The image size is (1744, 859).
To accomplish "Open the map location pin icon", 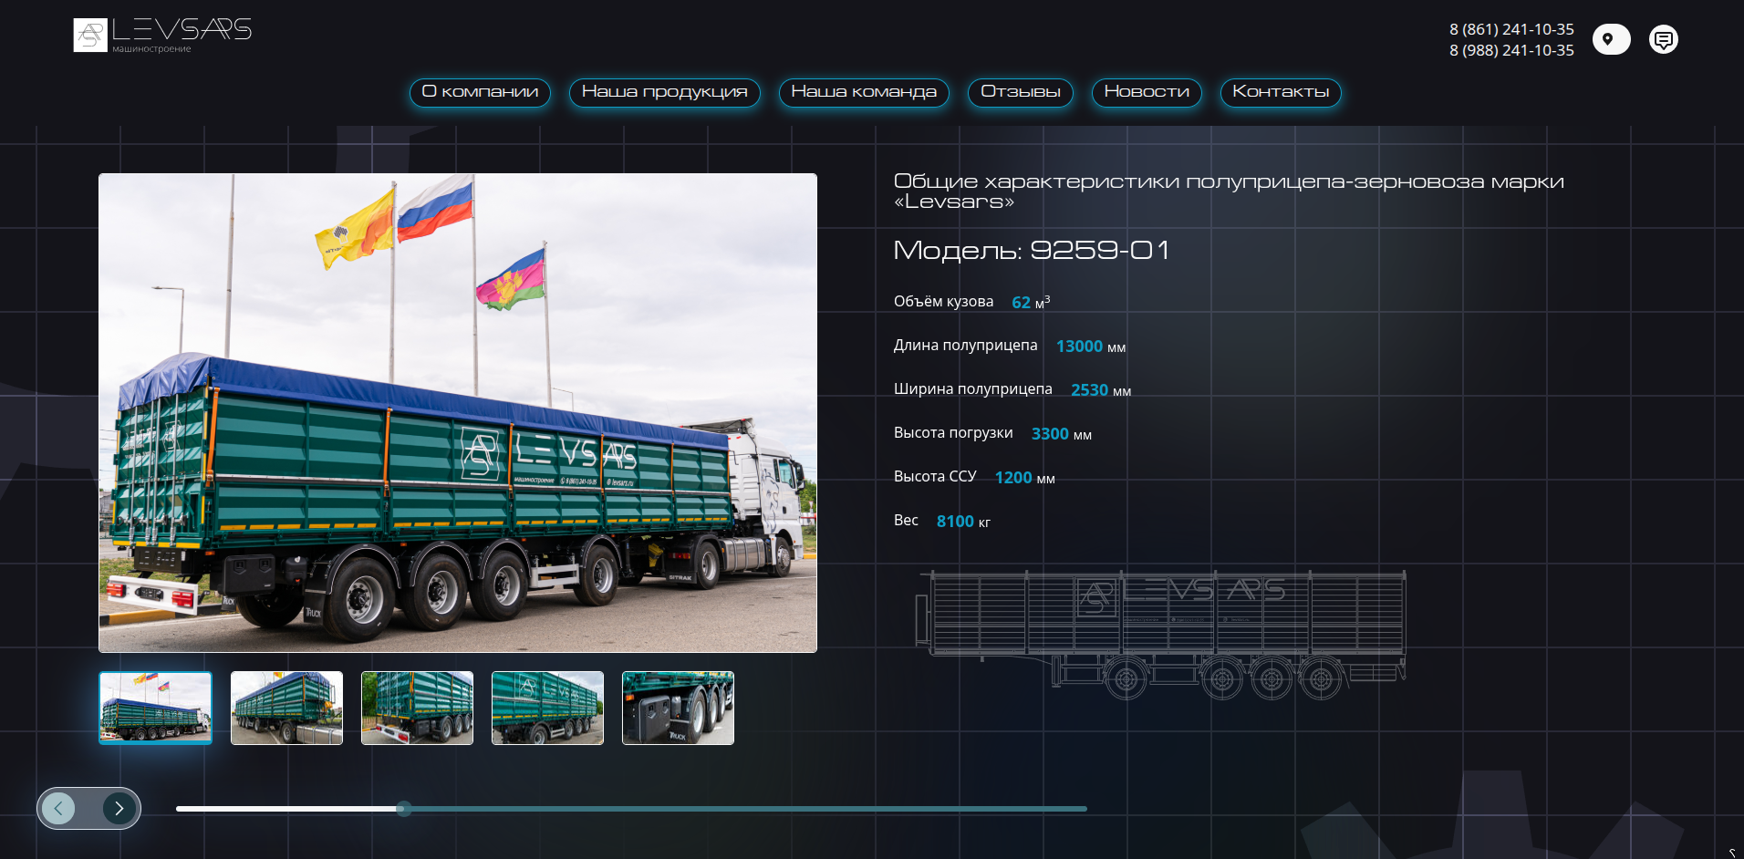I will pyautogui.click(x=1611, y=39).
